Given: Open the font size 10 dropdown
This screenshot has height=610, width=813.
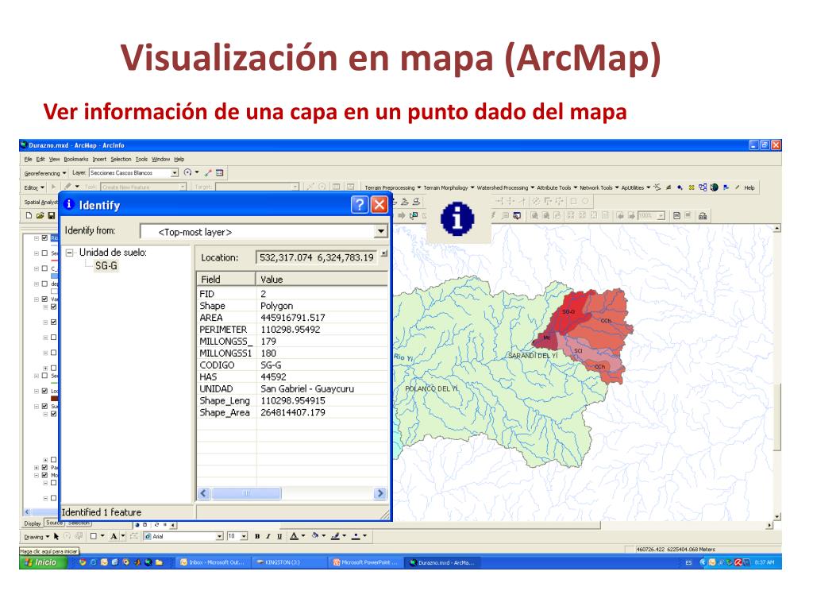Looking at the screenshot, I should 244,536.
